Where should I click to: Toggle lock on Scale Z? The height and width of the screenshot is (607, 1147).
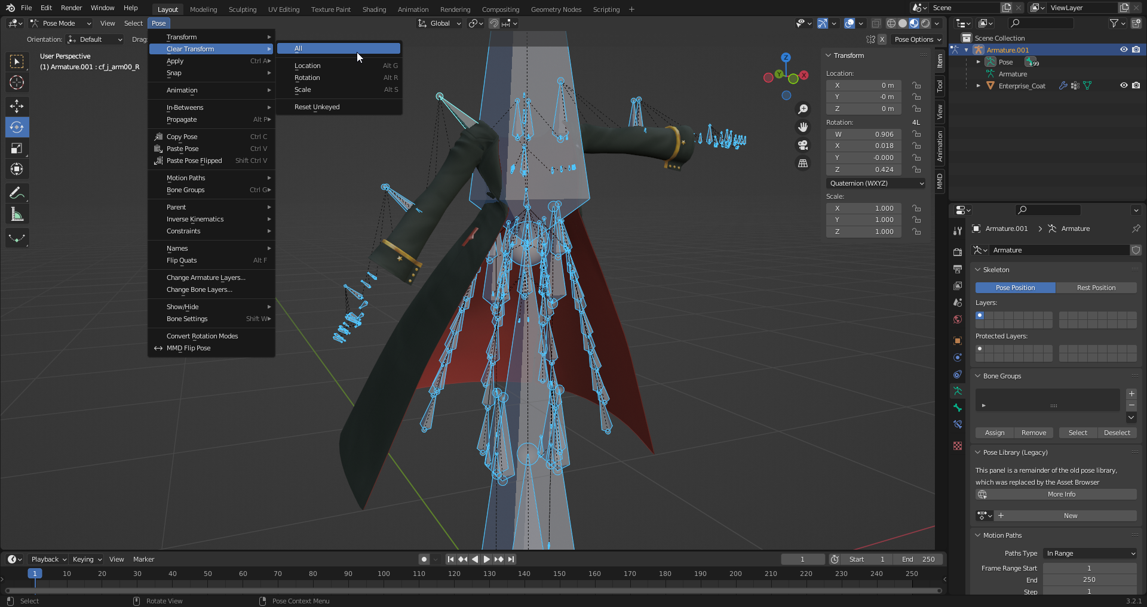click(x=916, y=232)
